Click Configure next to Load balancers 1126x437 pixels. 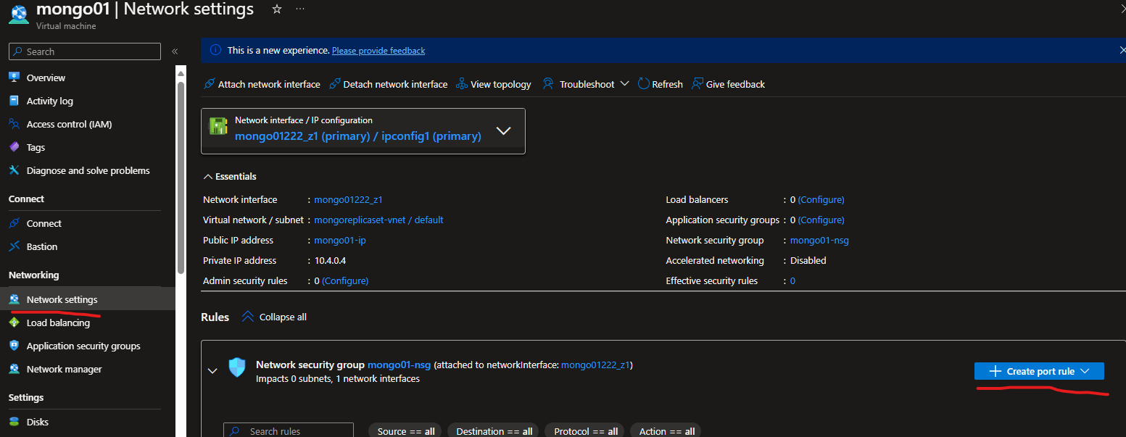(x=821, y=199)
